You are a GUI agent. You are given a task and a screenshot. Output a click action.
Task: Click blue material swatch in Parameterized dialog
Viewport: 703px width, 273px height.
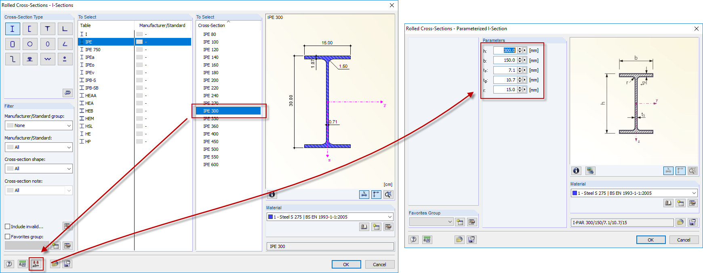click(x=575, y=193)
